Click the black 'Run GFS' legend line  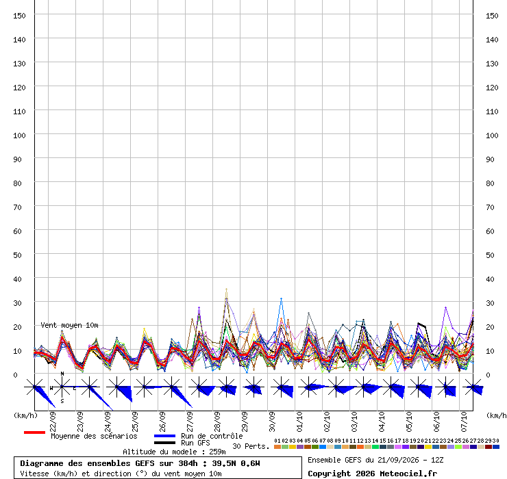click(x=164, y=443)
